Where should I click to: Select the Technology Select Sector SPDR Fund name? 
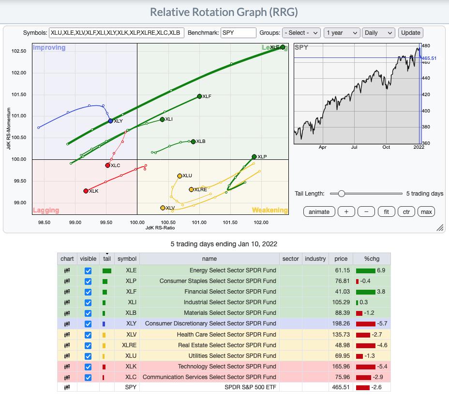pyautogui.click(x=227, y=367)
